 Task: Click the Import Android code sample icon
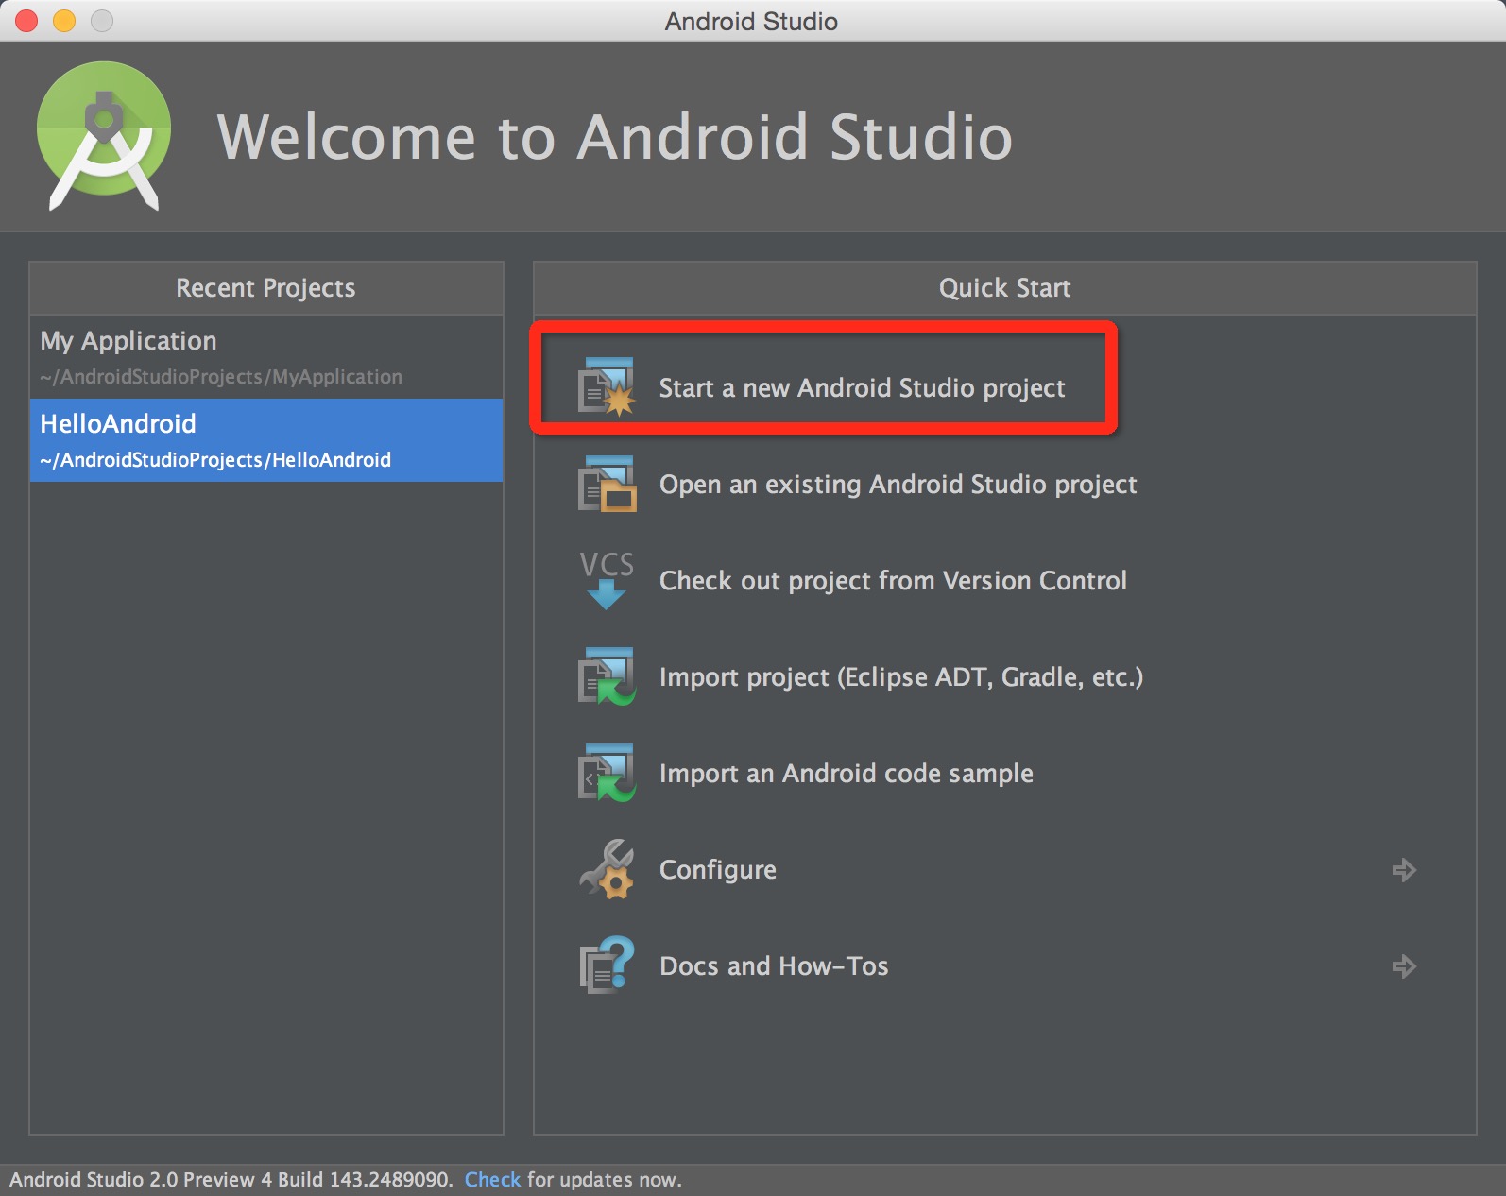(x=607, y=773)
